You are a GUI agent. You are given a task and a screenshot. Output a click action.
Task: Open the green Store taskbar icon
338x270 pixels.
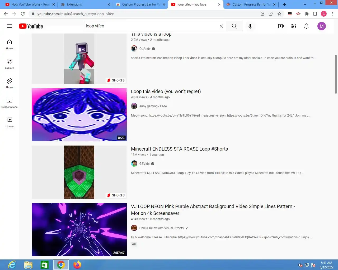coord(45,265)
